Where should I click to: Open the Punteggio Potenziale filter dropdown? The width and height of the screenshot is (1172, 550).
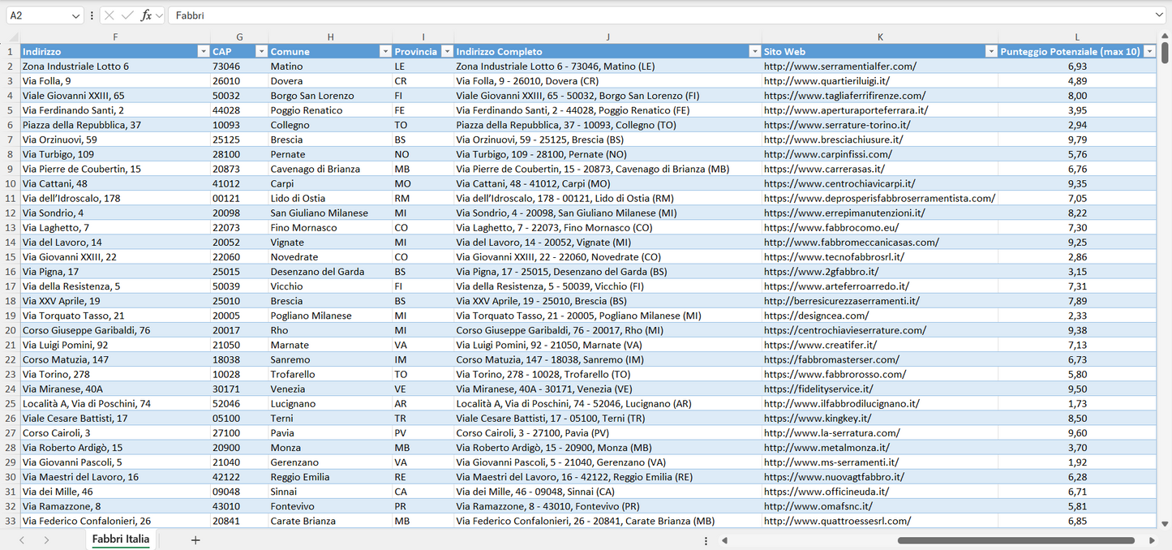pos(1149,50)
